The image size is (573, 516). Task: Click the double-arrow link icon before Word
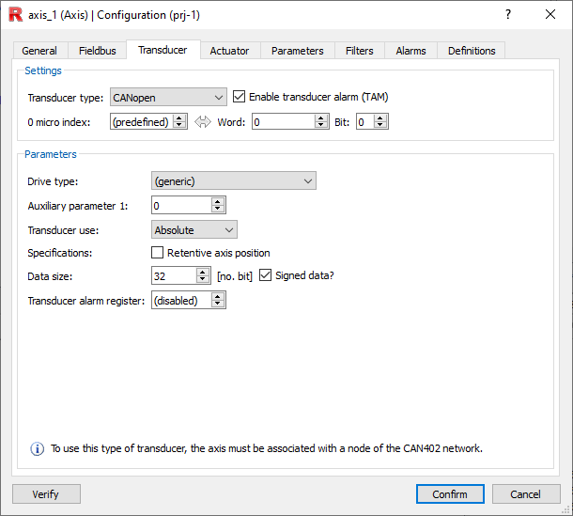(x=203, y=122)
